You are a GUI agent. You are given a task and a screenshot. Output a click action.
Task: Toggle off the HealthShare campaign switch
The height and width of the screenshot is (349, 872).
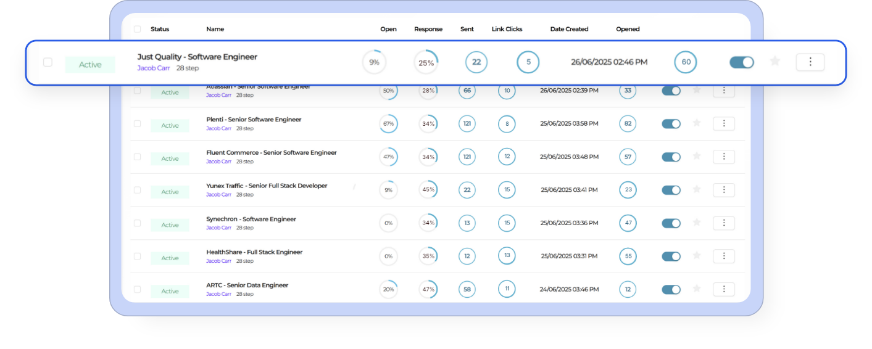(671, 256)
